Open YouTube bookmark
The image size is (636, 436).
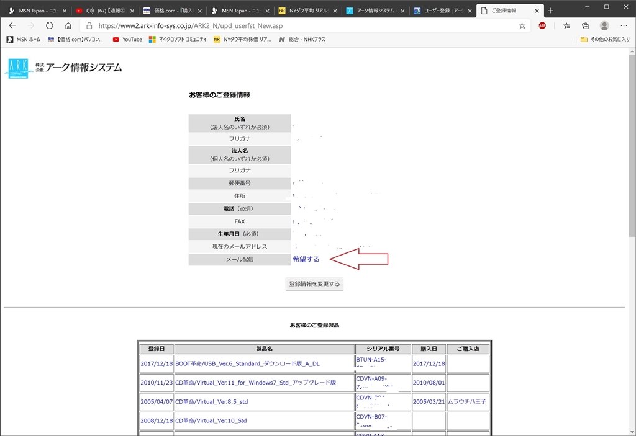click(127, 39)
